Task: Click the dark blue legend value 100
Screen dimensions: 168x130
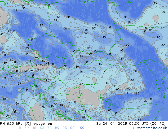Action: coord(81,128)
